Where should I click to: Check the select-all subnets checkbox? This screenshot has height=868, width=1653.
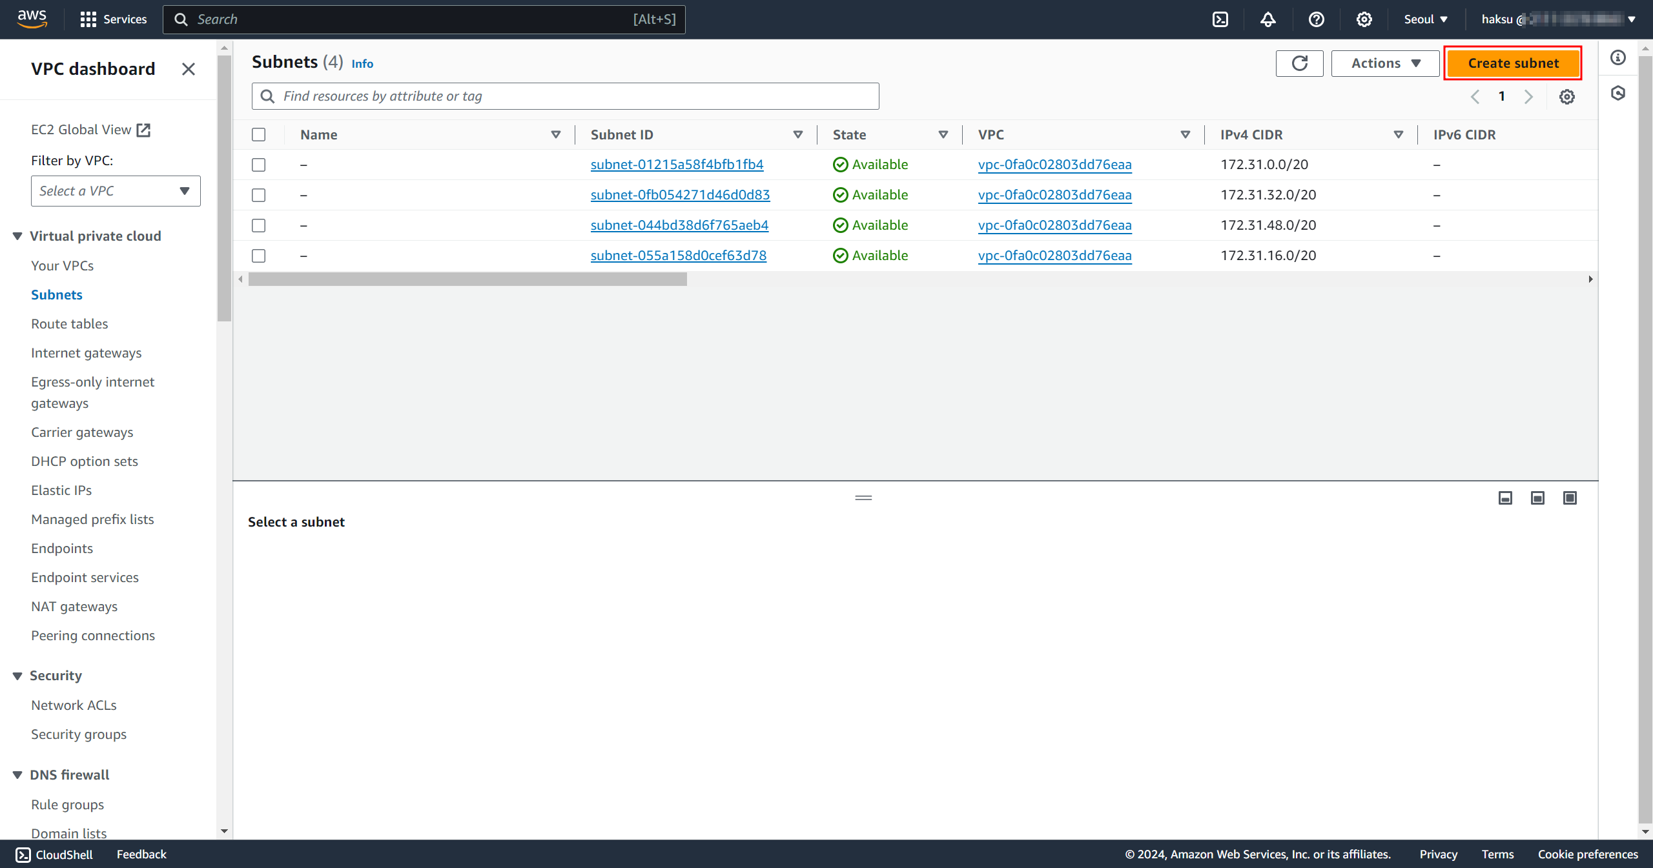259,134
